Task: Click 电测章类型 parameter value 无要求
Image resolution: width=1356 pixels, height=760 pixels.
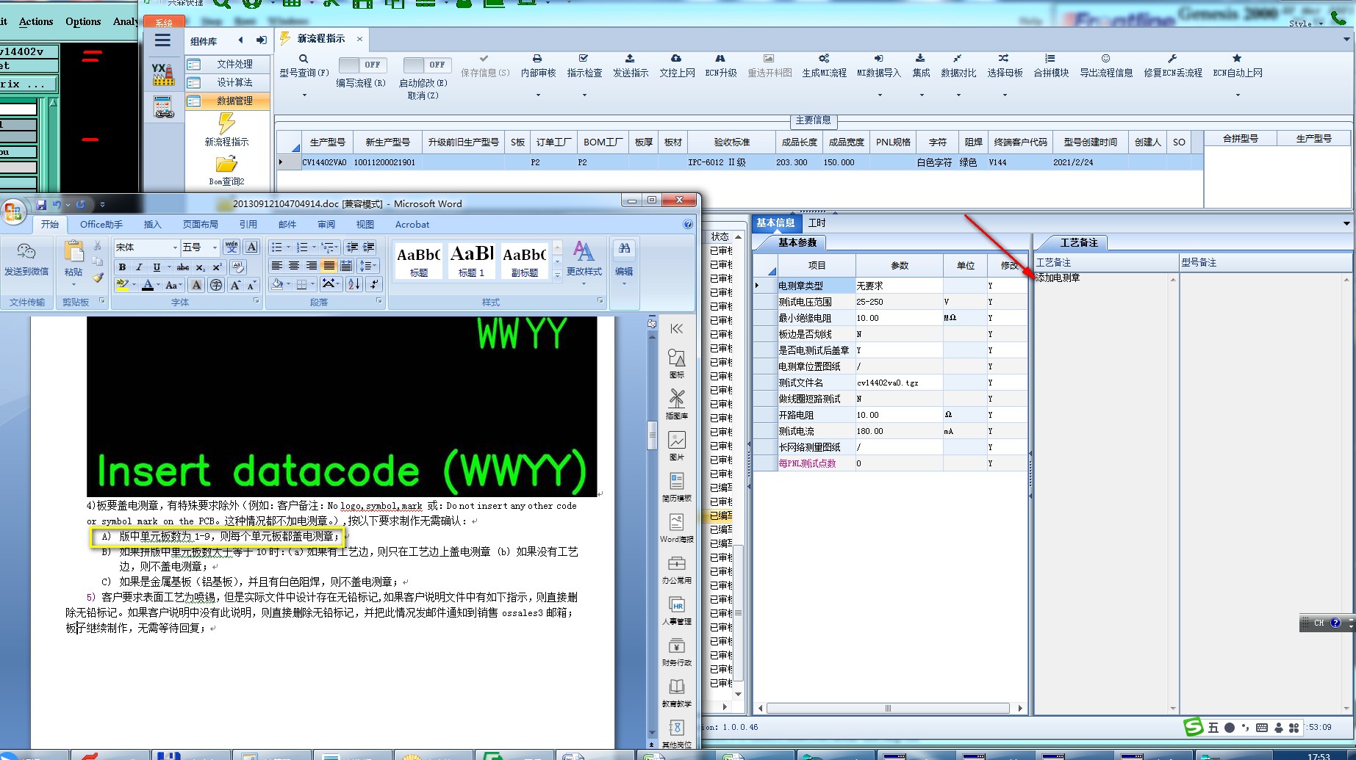Action: [898, 286]
